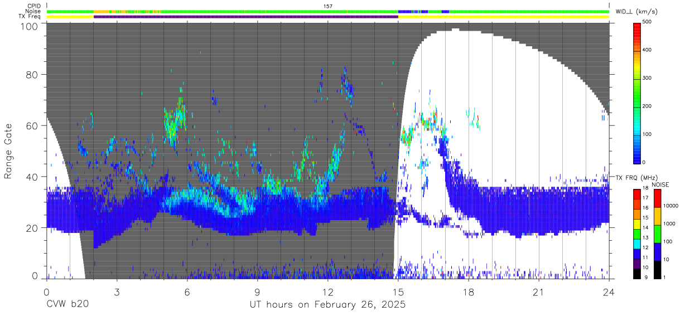Click the TX FRQ (MHz) legend title
This screenshot has width=685, height=316.
click(x=638, y=177)
